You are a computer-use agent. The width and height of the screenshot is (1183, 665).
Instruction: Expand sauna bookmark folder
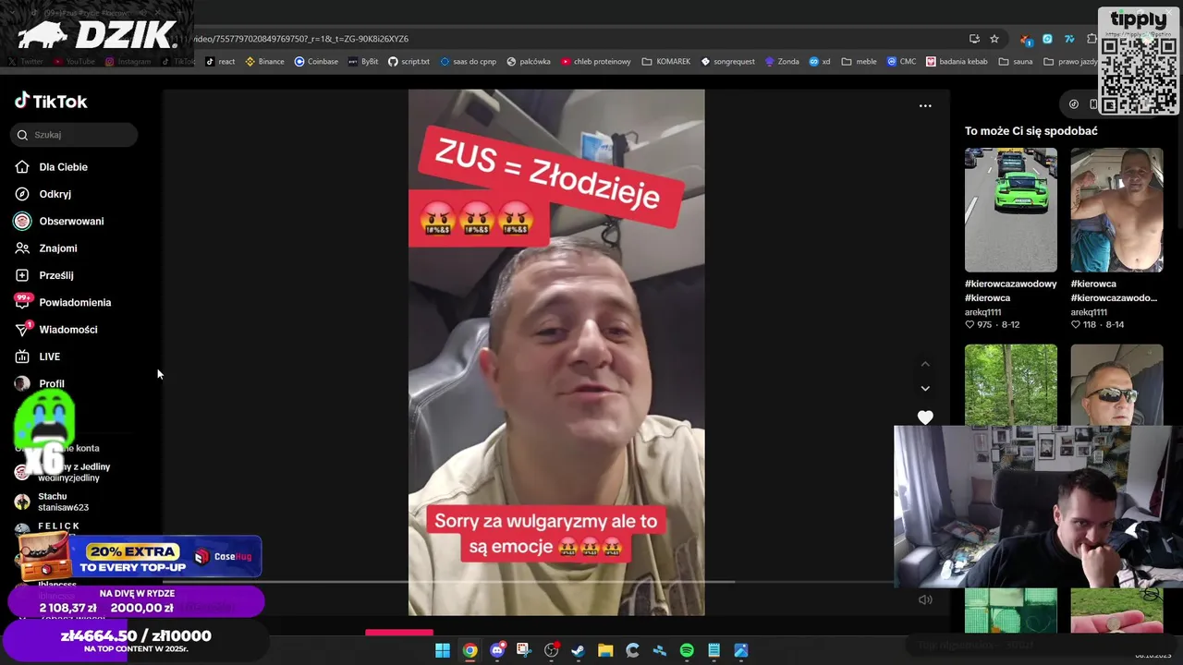[1015, 62]
